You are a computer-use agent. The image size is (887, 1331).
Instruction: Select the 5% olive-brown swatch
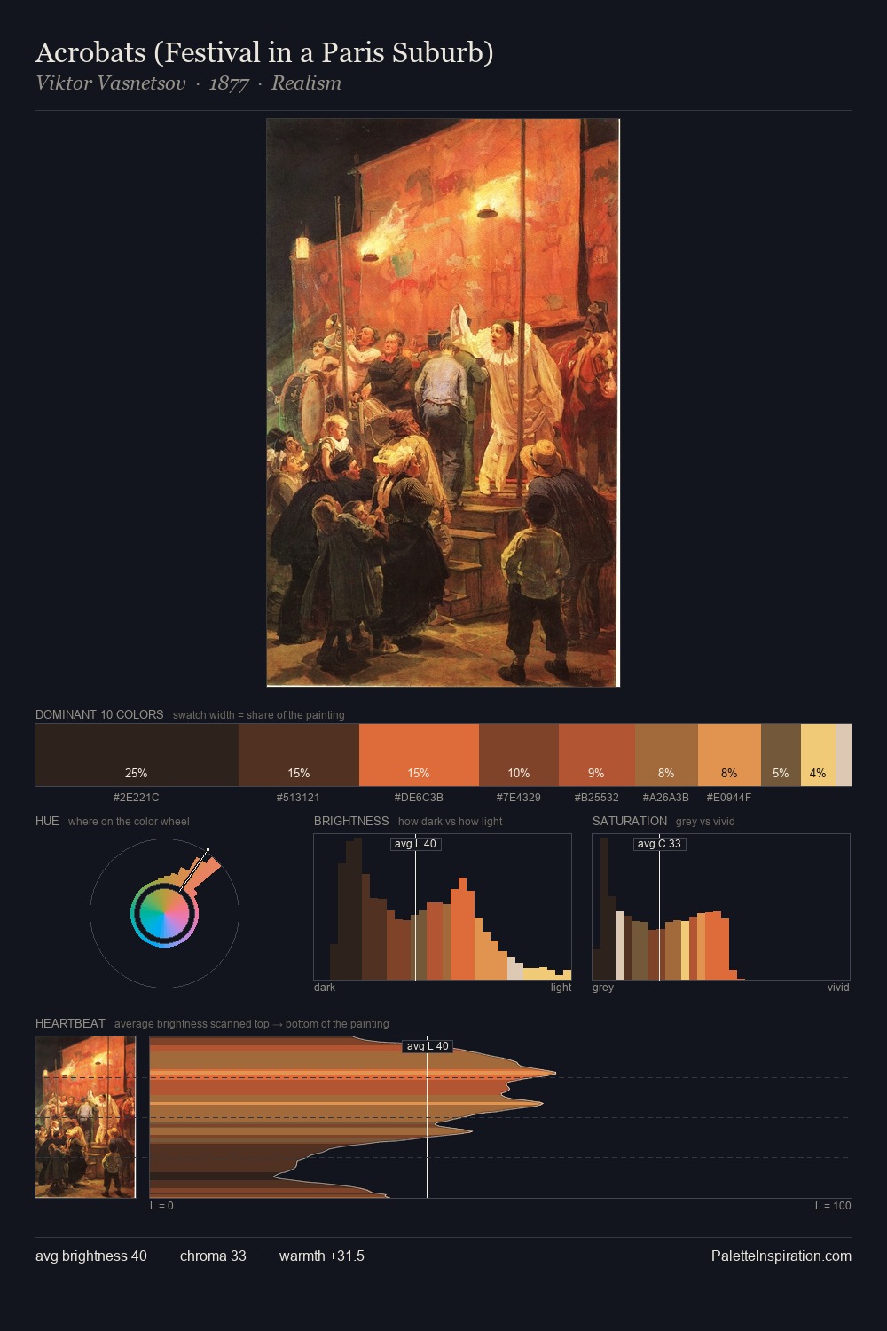coord(781,755)
